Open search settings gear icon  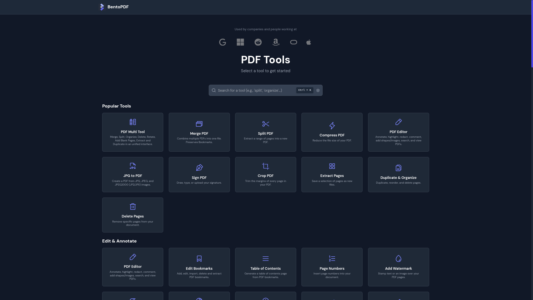coord(318,90)
